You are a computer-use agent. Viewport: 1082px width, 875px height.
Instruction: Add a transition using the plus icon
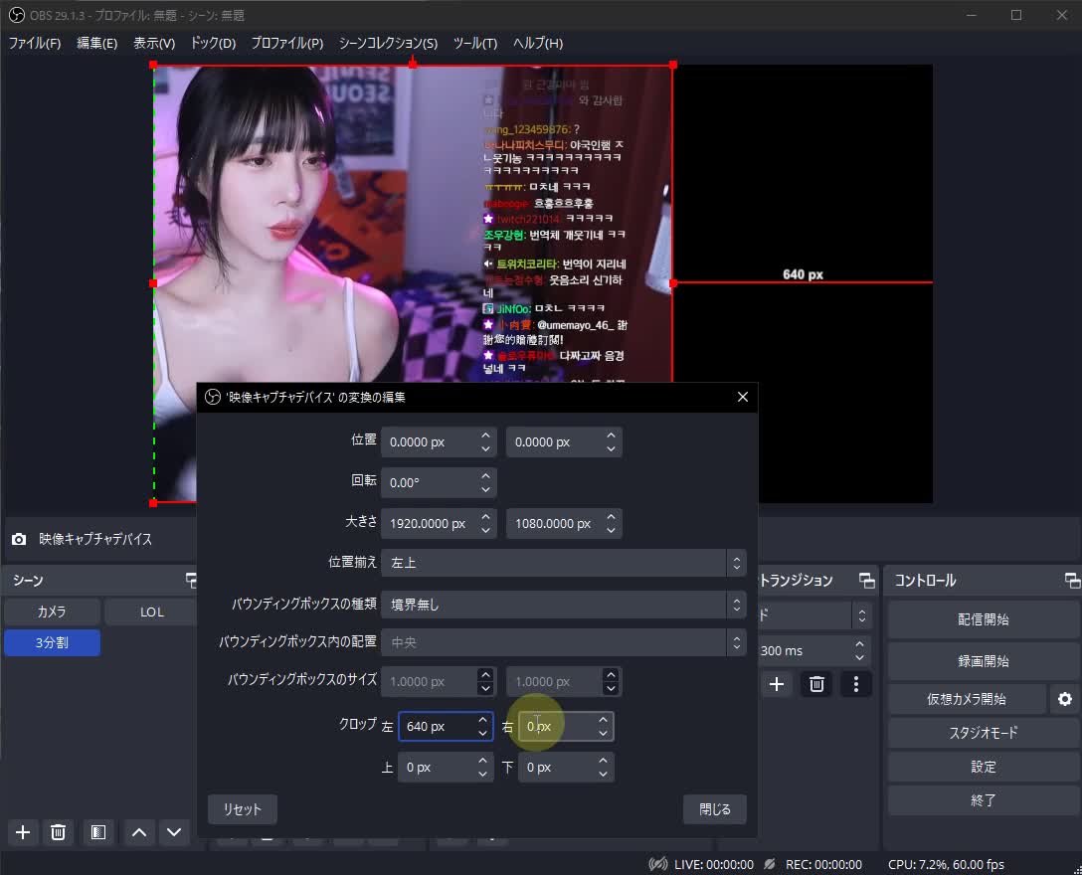777,684
